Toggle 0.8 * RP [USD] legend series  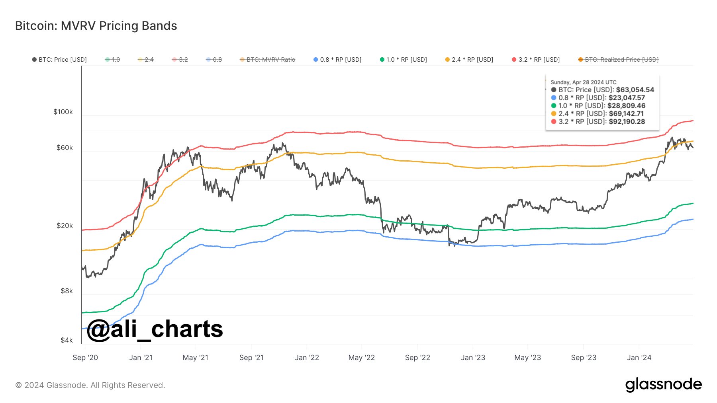tap(337, 60)
